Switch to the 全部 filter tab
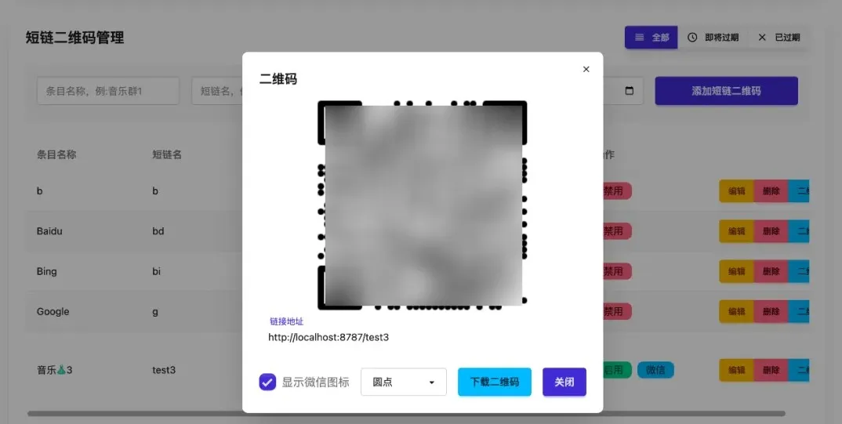The height and width of the screenshot is (424, 842). tap(651, 37)
